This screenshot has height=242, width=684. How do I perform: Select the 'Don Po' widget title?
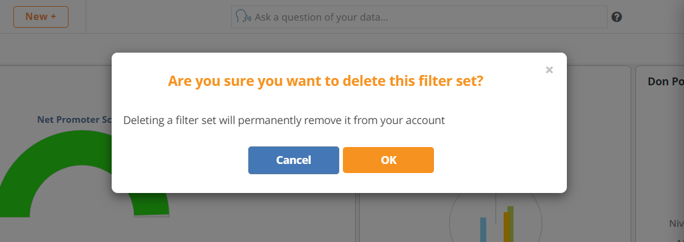click(666, 81)
